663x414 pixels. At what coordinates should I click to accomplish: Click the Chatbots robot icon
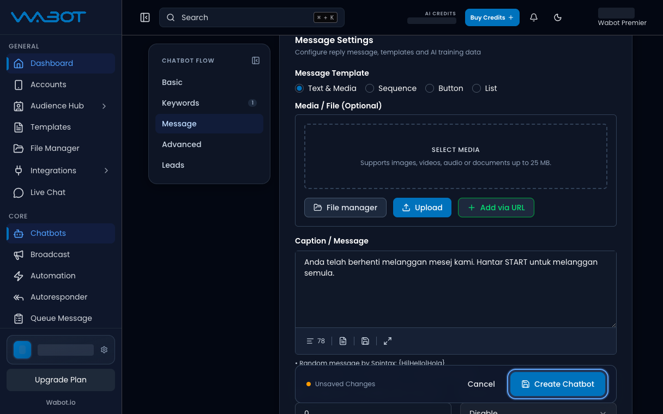(x=19, y=233)
